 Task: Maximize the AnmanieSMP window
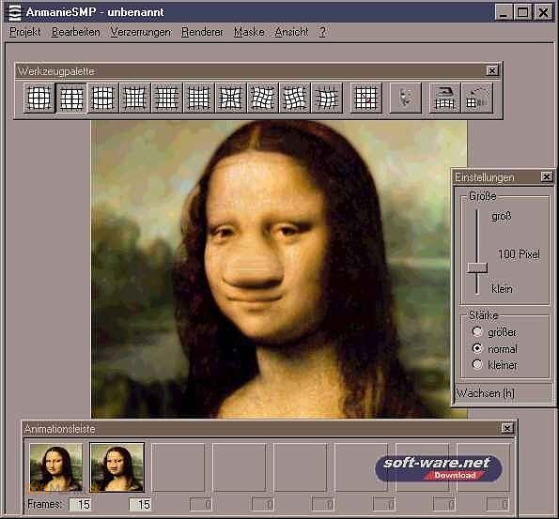[522, 12]
